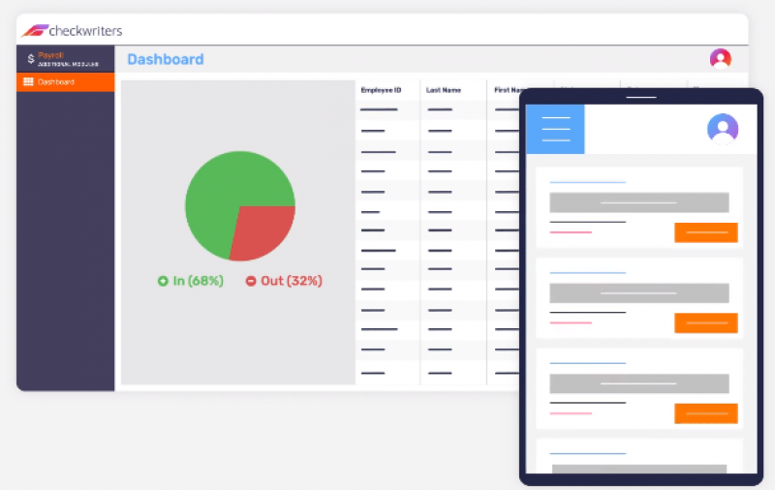
Task: Click the Dashboard icon in the sidebar
Action: [28, 82]
